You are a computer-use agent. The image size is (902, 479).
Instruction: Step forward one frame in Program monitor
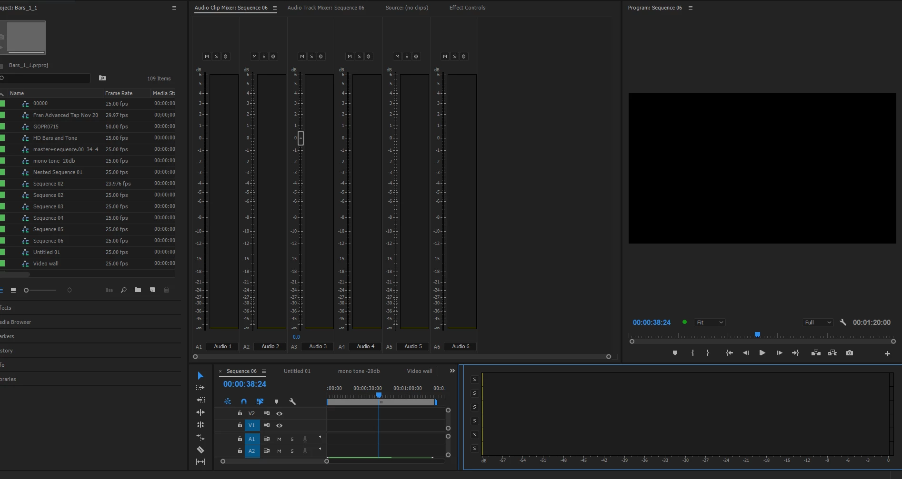pos(779,353)
